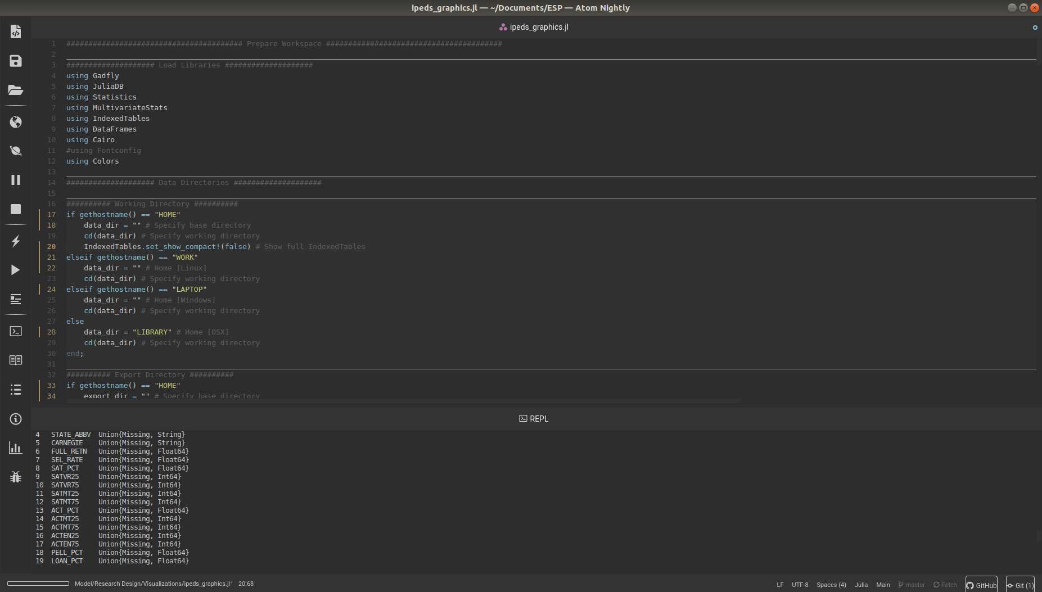This screenshot has width=1042, height=592.
Task: Select the REPL pane header
Action: click(533, 418)
